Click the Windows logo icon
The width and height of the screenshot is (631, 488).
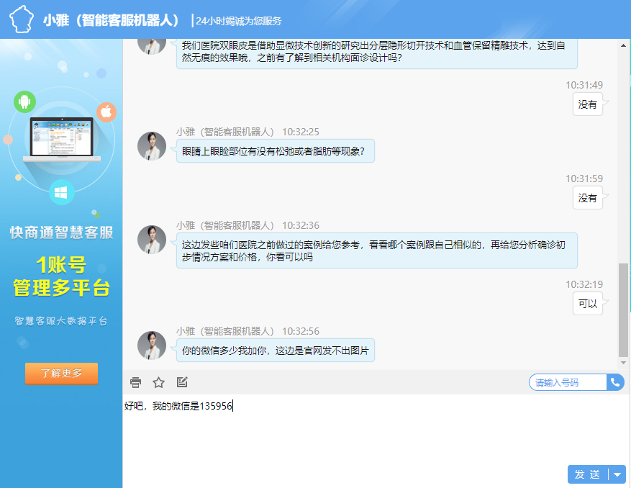(62, 192)
